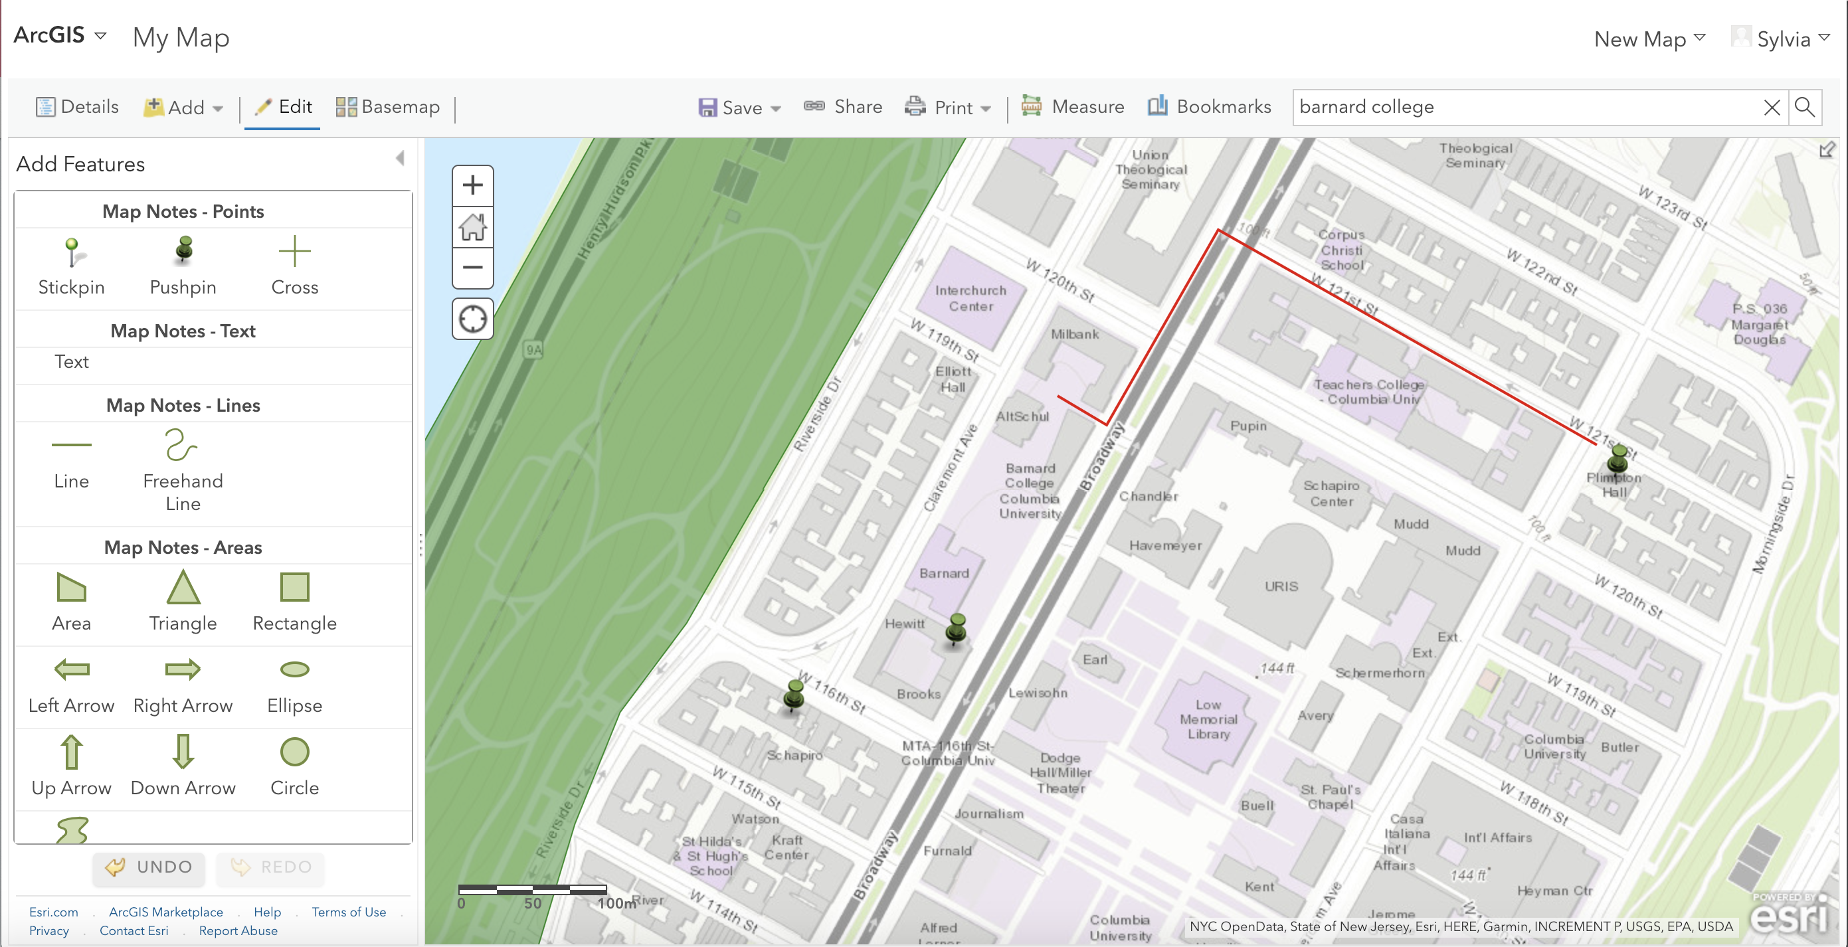The height and width of the screenshot is (947, 1848).
Task: Clear the search box text
Action: (1771, 108)
